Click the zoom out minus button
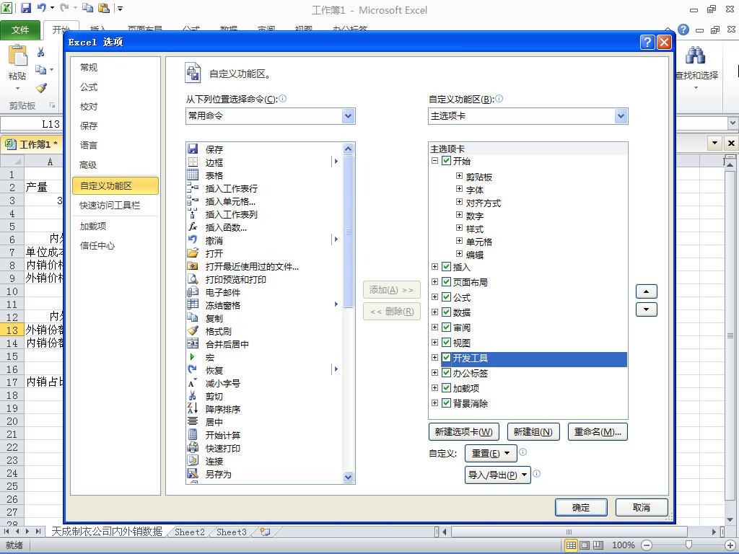This screenshot has width=739, height=554. [x=647, y=545]
